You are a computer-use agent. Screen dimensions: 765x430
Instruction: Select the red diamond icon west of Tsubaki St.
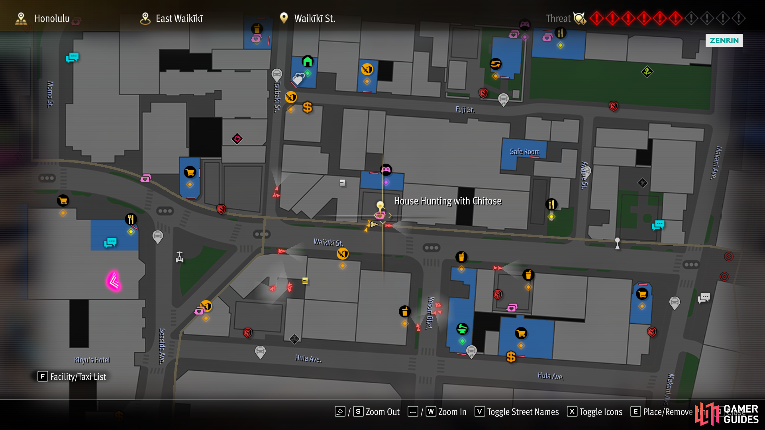point(237,139)
